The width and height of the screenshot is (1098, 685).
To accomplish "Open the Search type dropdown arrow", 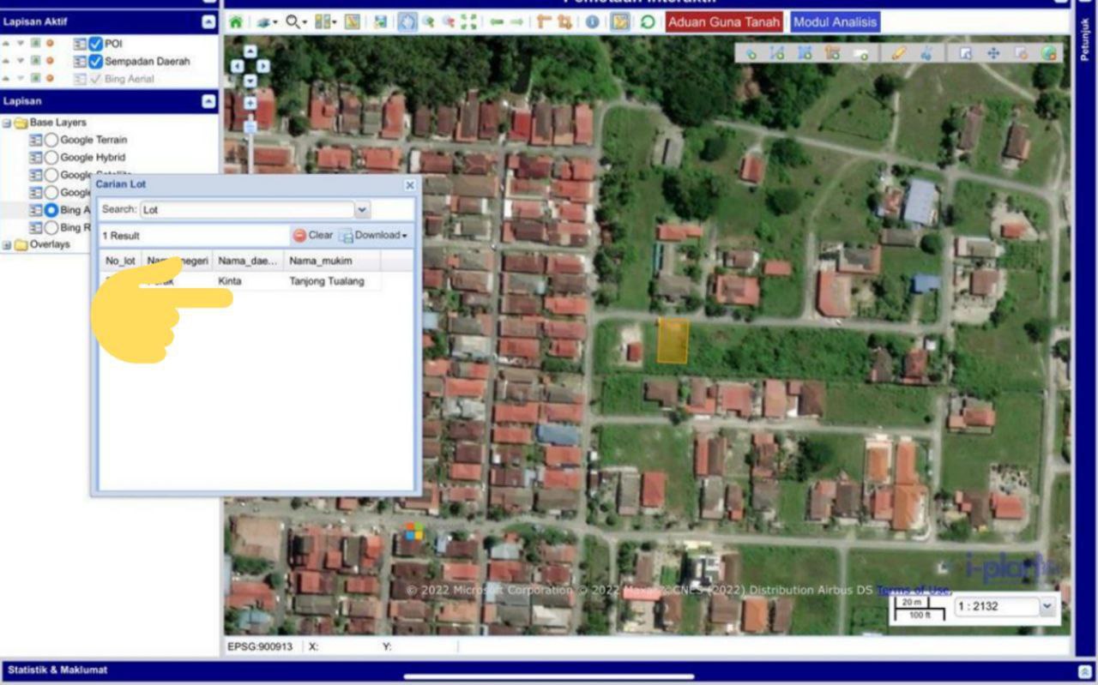I will (362, 210).
